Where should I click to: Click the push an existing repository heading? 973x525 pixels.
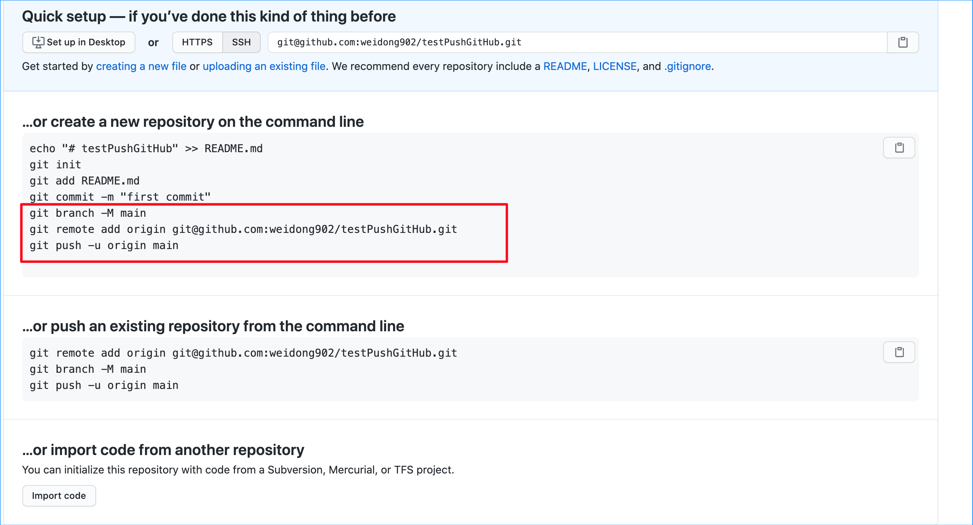tap(213, 326)
